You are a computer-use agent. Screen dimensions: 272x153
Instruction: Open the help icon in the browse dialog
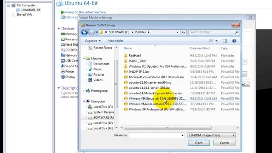234,41
